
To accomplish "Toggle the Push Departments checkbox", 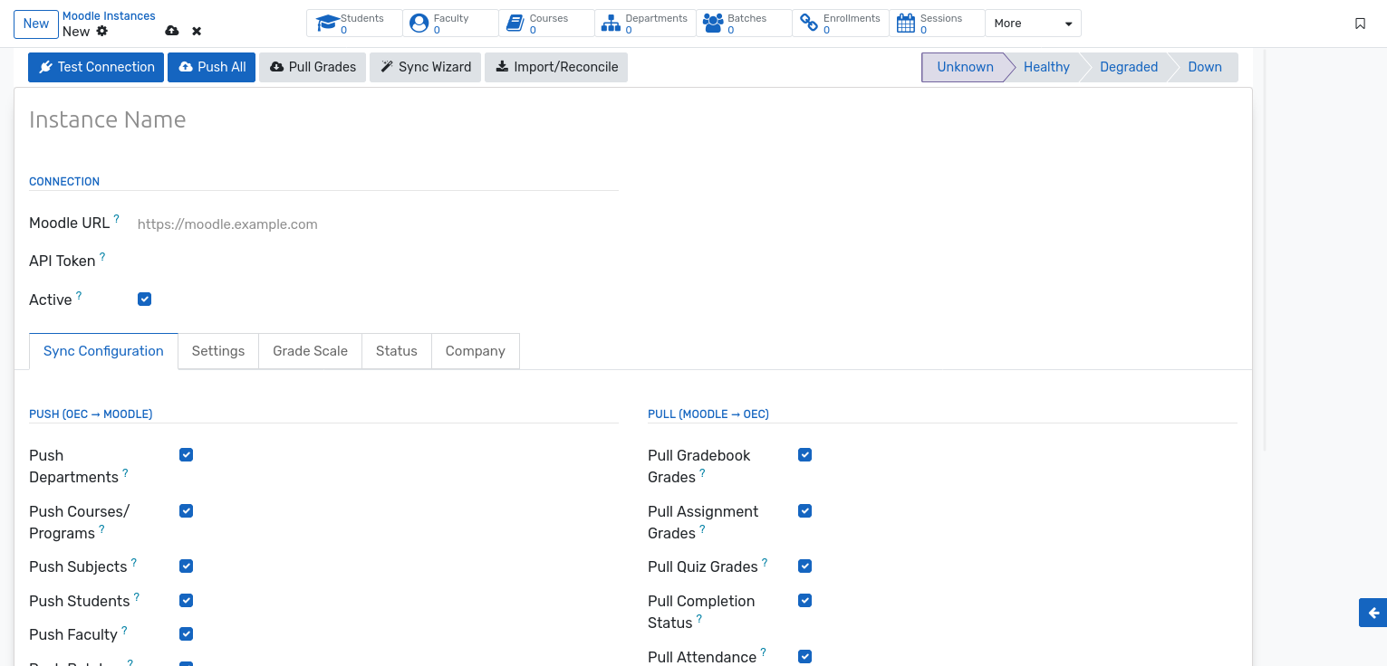I will click(x=186, y=454).
